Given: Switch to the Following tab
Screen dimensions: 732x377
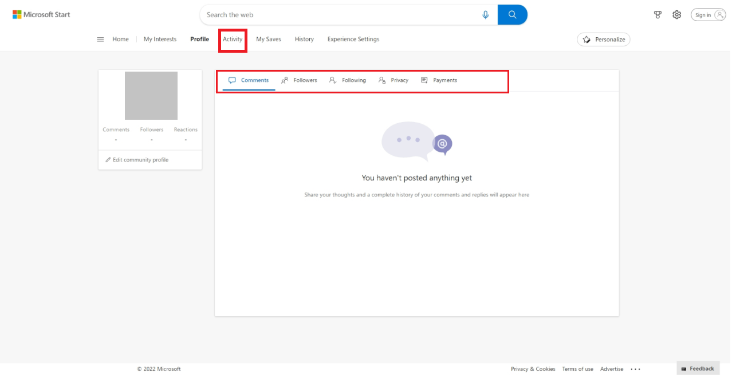Looking at the screenshot, I should click(348, 80).
